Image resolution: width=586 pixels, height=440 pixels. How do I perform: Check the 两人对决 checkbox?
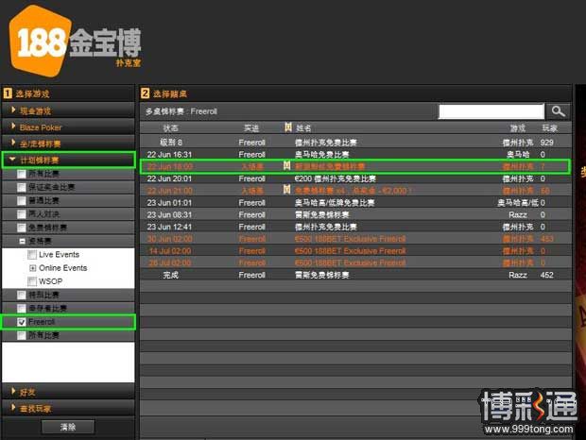coord(22,214)
